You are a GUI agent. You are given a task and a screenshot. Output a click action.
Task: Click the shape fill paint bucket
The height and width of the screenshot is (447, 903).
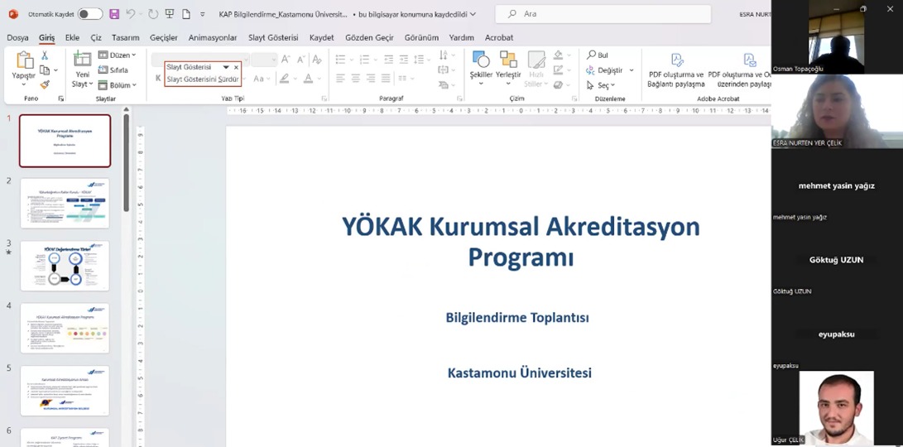558,55
